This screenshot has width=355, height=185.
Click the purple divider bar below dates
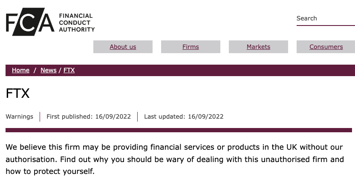pyautogui.click(x=179, y=130)
